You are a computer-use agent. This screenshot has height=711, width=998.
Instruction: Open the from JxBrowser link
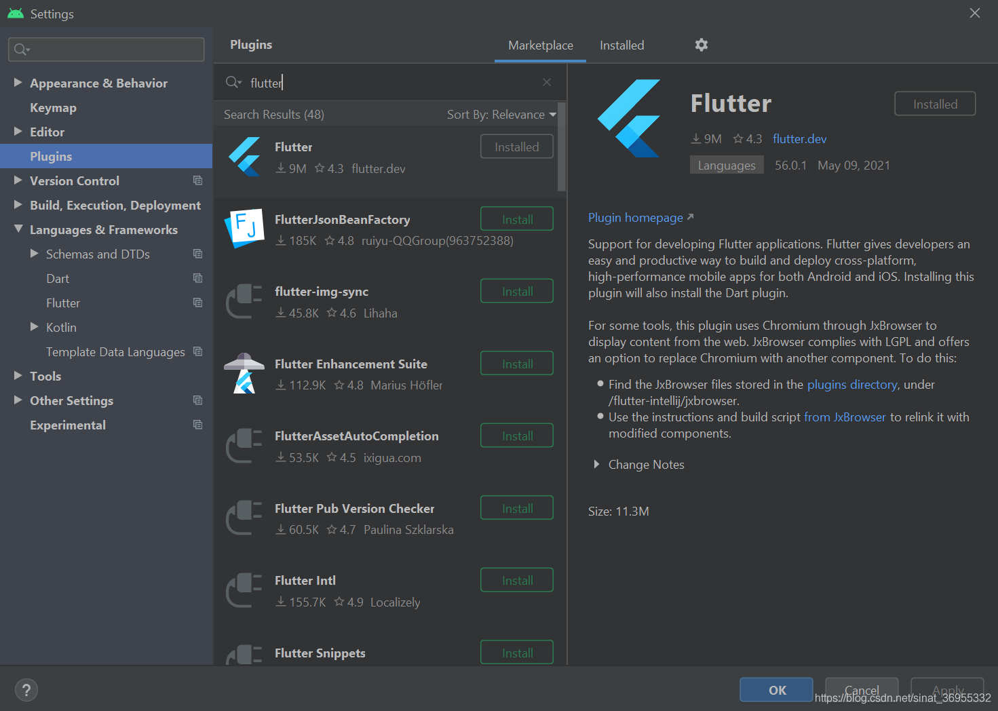coord(845,417)
